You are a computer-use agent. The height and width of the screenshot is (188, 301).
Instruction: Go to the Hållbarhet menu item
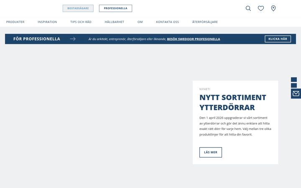click(115, 22)
